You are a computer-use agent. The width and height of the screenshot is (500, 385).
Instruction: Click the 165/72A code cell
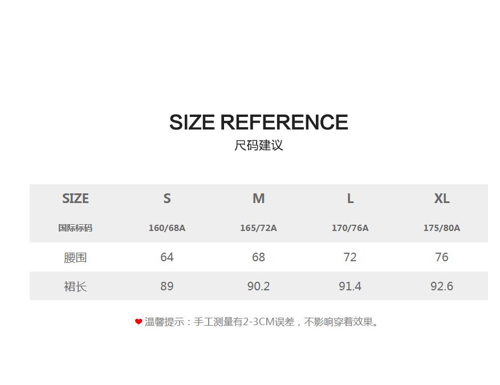pyautogui.click(x=258, y=228)
